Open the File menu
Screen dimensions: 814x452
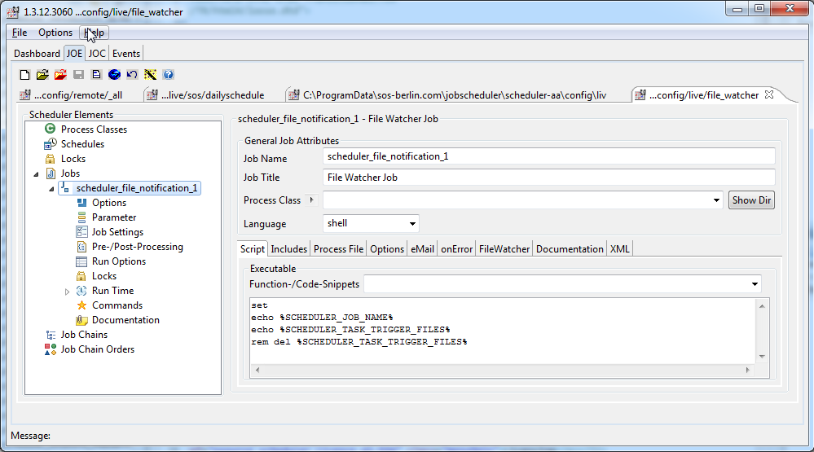(20, 33)
